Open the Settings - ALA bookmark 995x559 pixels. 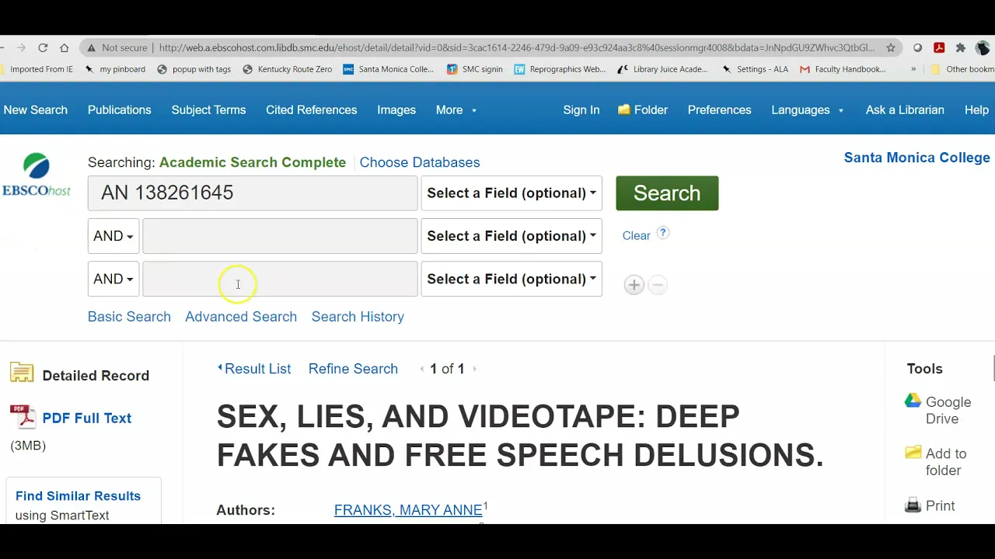click(755, 69)
